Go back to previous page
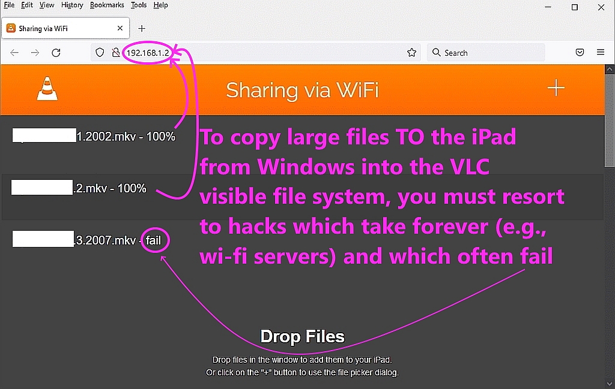 coord(14,52)
